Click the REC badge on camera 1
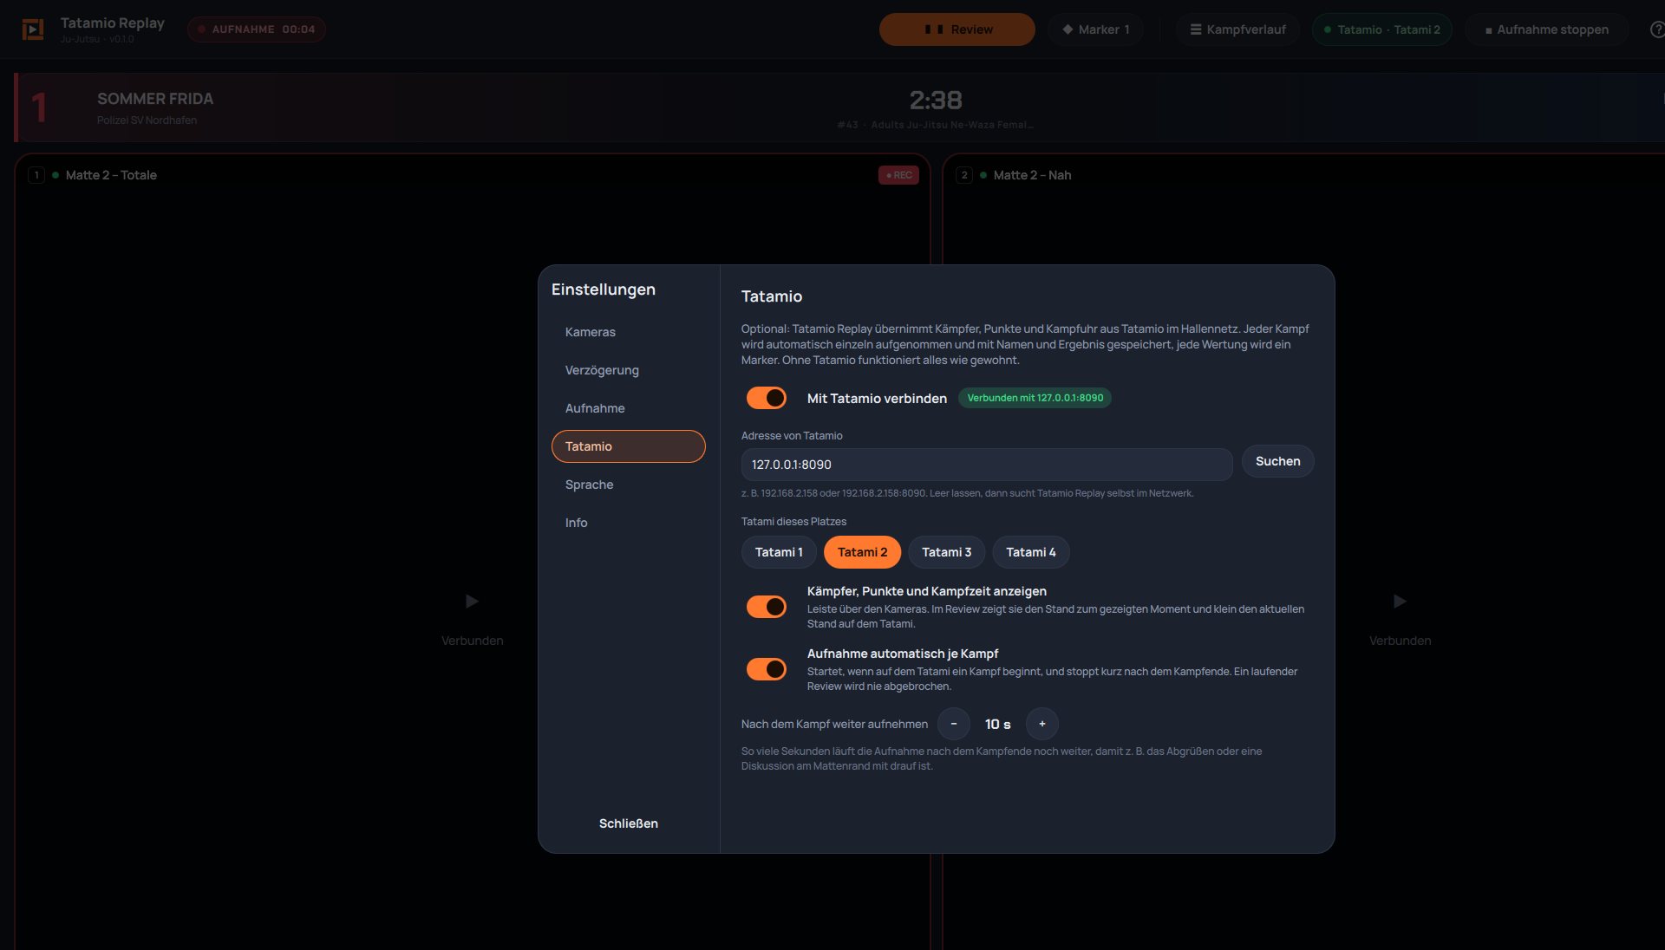The height and width of the screenshot is (950, 1665). [x=898, y=175]
